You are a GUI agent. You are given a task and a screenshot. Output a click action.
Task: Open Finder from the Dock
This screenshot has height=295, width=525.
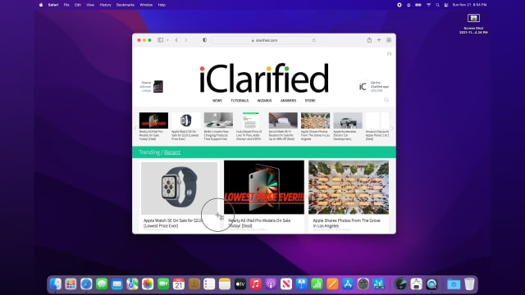(x=55, y=284)
